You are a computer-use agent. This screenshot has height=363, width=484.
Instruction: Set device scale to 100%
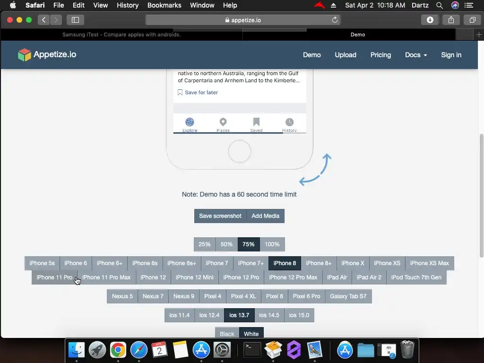[272, 244]
